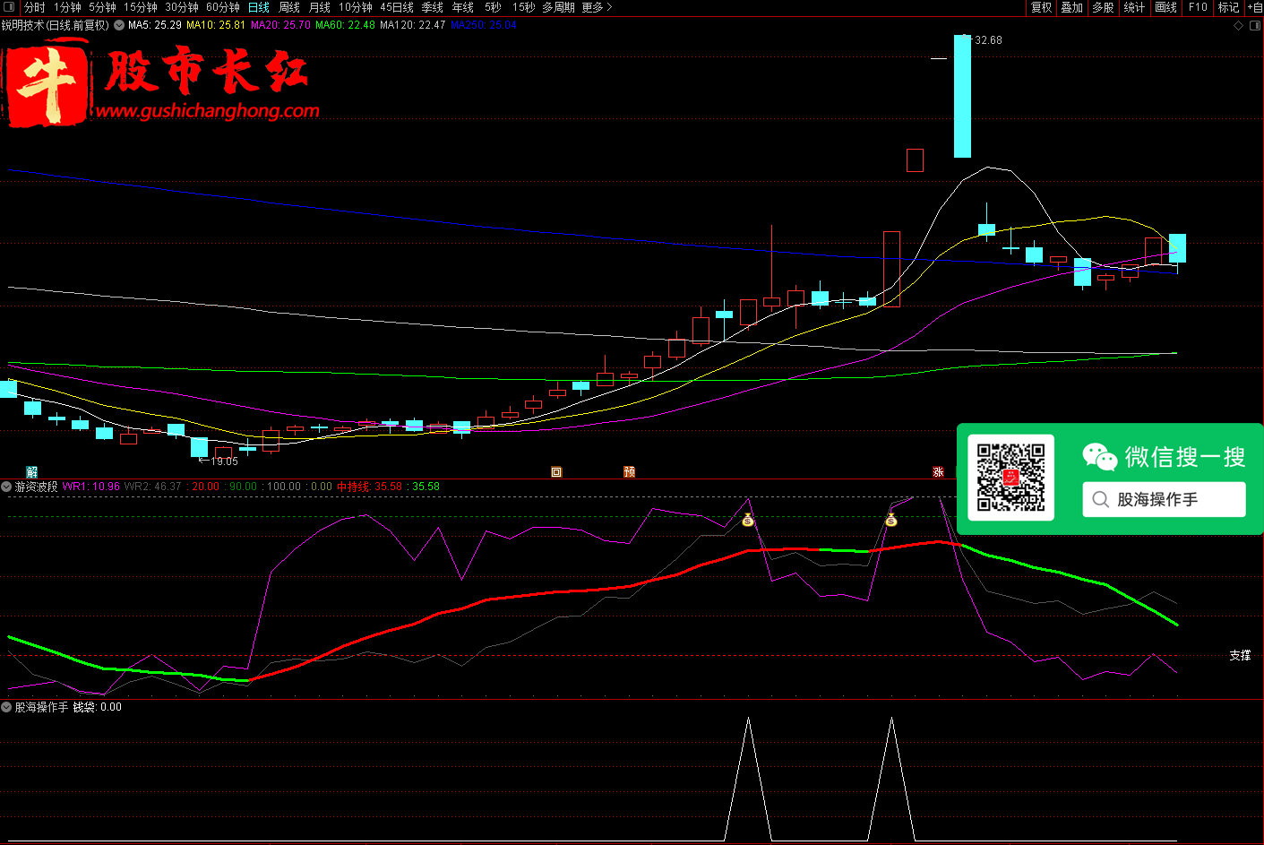Screen dimensions: 1264x845
Task: Switch to 10分钟 period
Action: click(356, 7)
